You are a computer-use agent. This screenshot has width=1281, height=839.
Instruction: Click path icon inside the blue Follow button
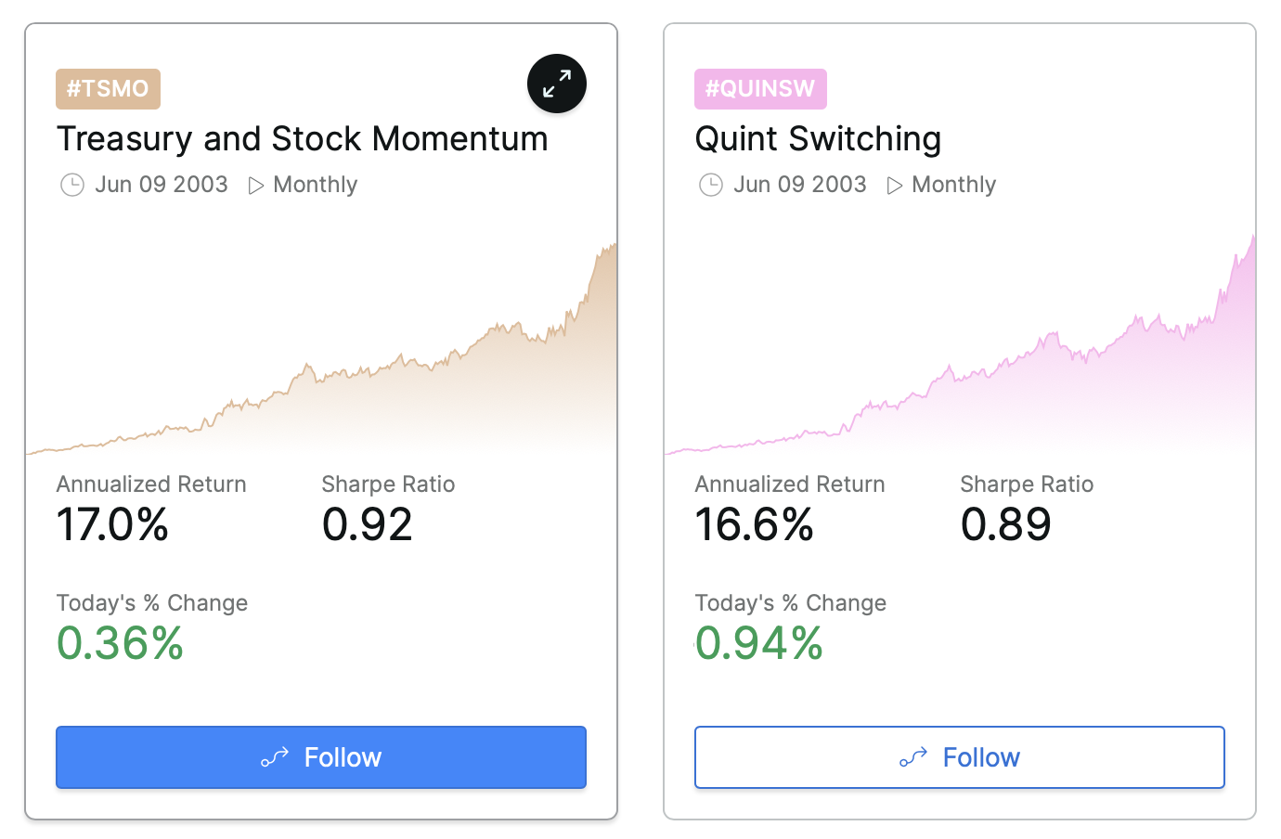(275, 758)
